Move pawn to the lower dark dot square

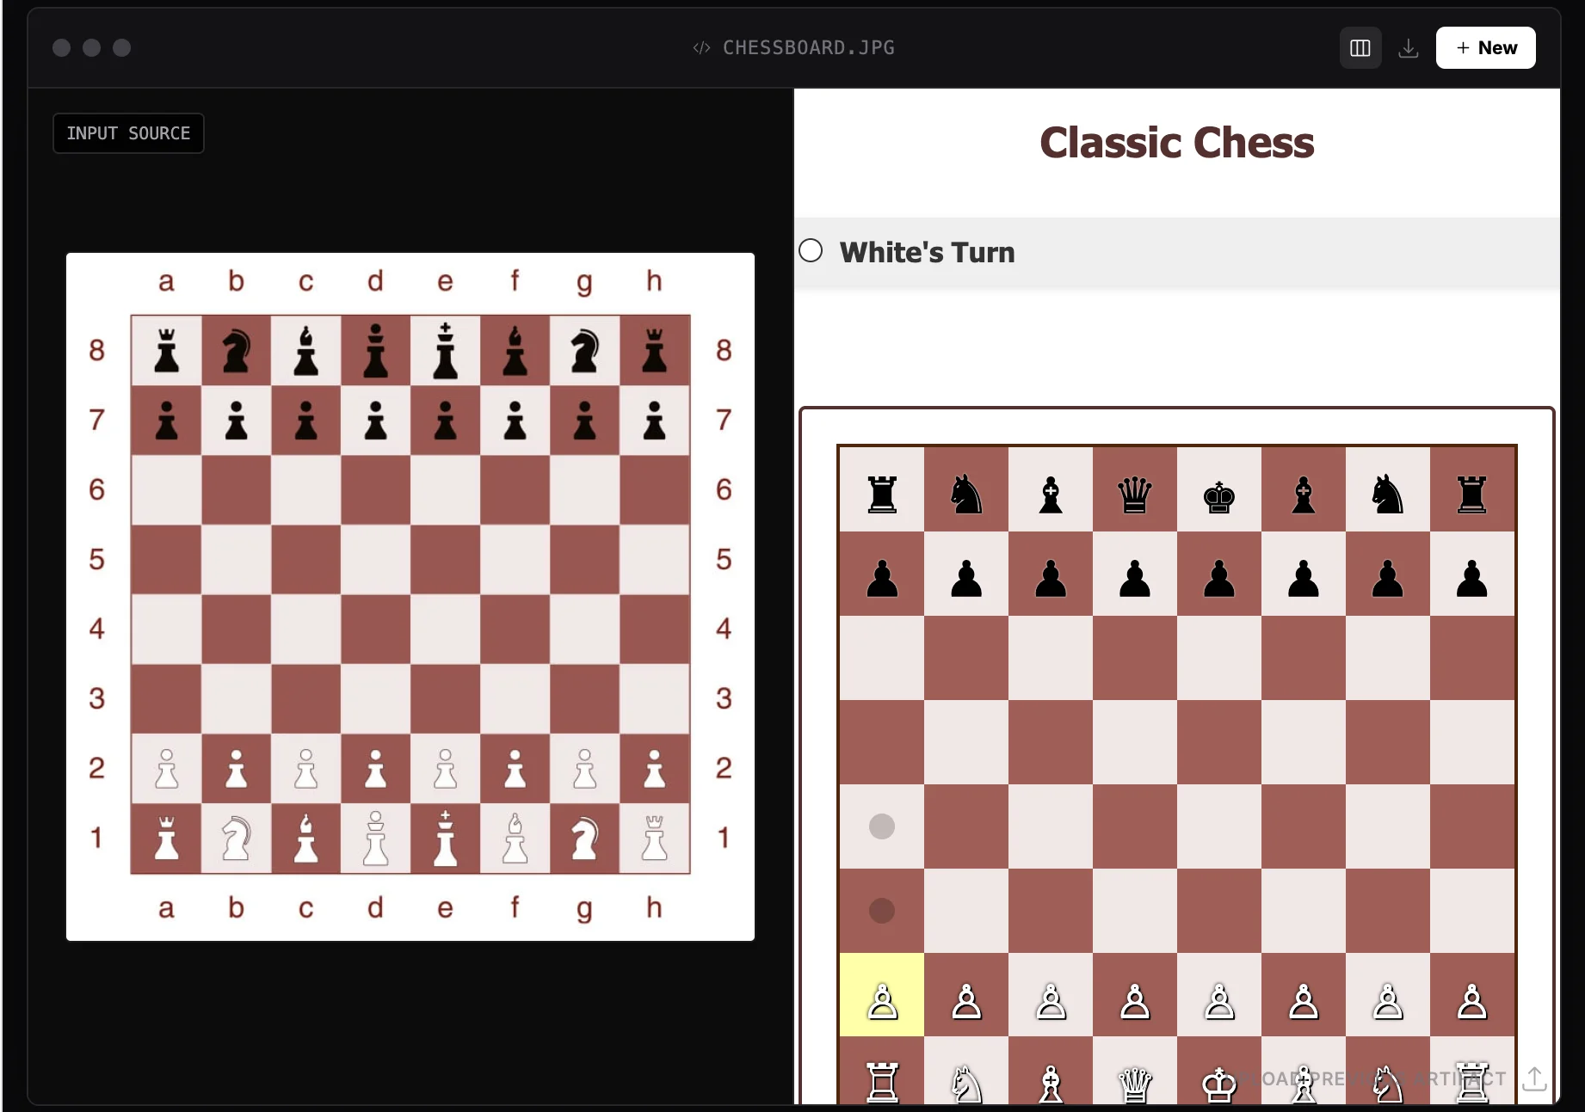(882, 910)
